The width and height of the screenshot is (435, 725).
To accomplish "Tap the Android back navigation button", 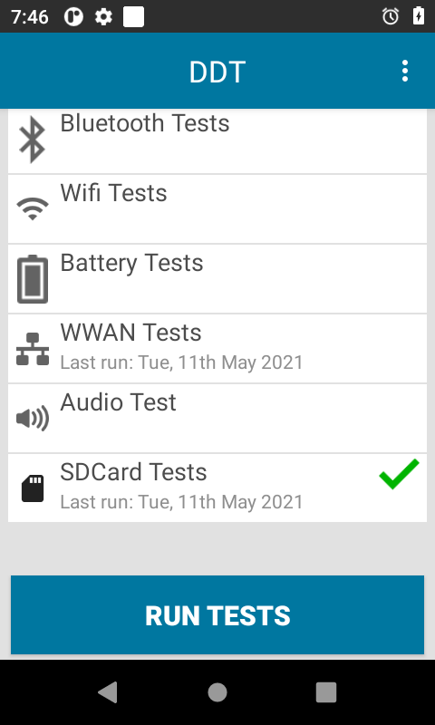I will point(108,692).
